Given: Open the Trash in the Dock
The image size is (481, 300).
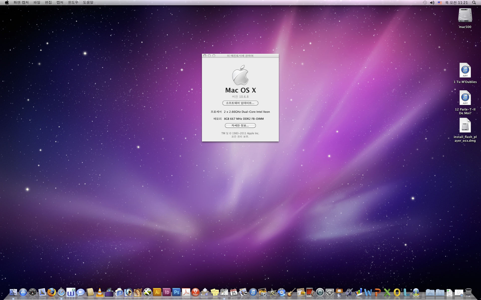Looking at the screenshot, I should coord(468,292).
